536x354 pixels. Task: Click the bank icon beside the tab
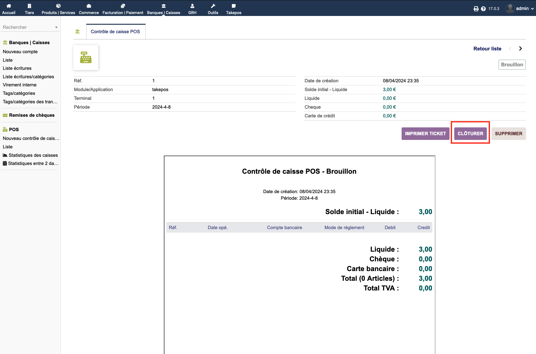[x=78, y=32]
